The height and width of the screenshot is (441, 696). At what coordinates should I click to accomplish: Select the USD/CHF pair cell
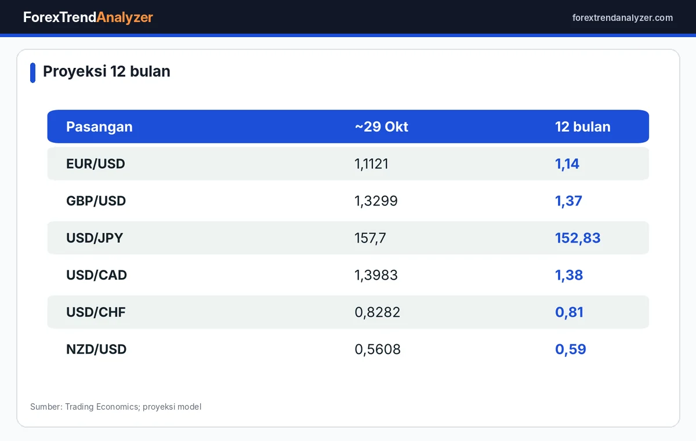[x=96, y=312]
